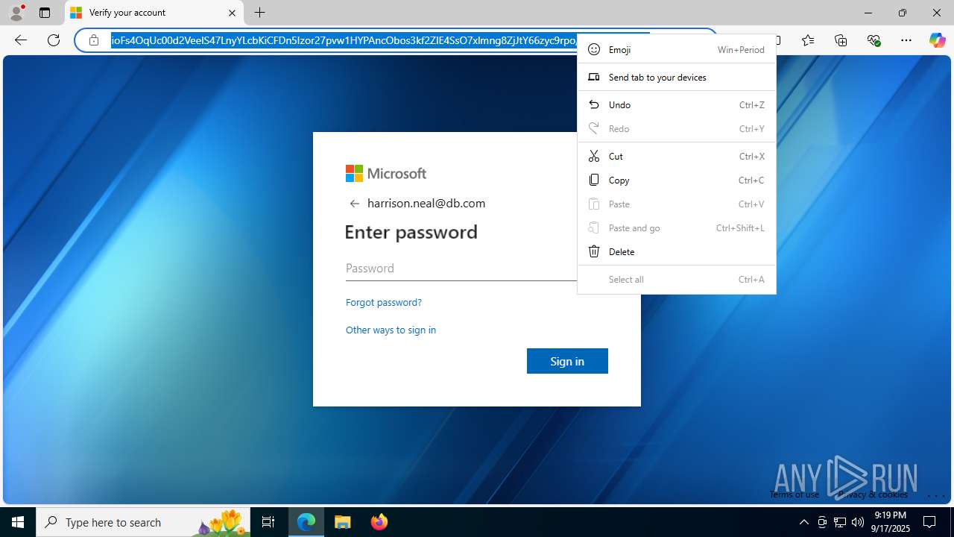
Task: Click the Microsoft logo on sign-in card
Action: pyautogui.click(x=386, y=174)
